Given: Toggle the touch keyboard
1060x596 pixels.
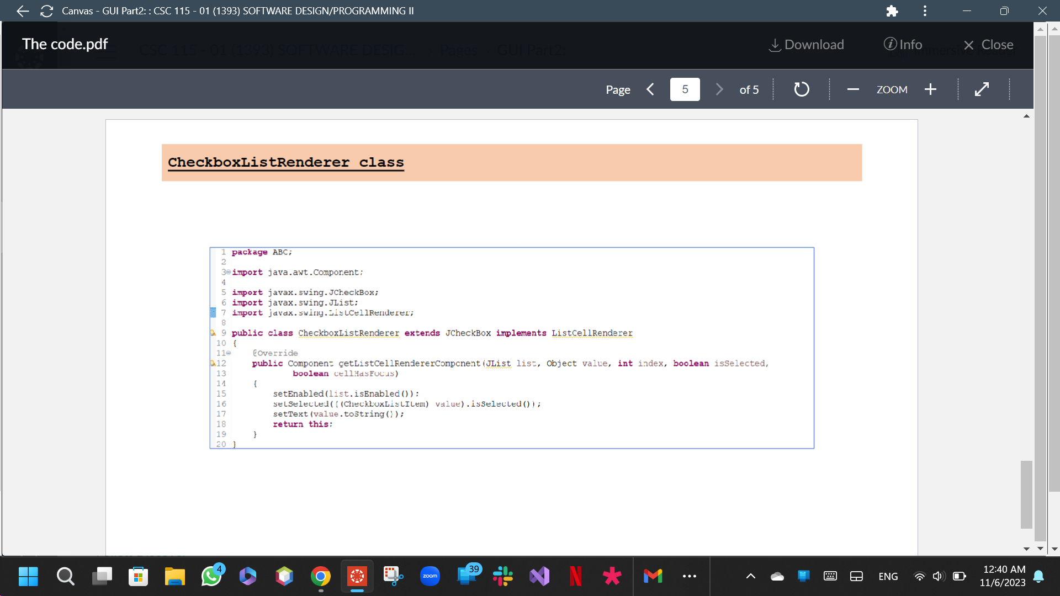Looking at the screenshot, I should 830,576.
